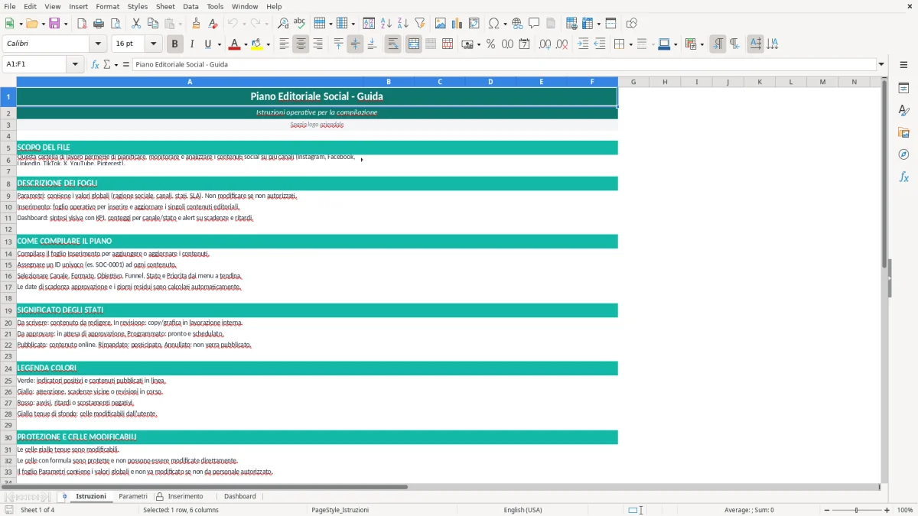Switch to the Parametri sheet tab

coord(133,496)
